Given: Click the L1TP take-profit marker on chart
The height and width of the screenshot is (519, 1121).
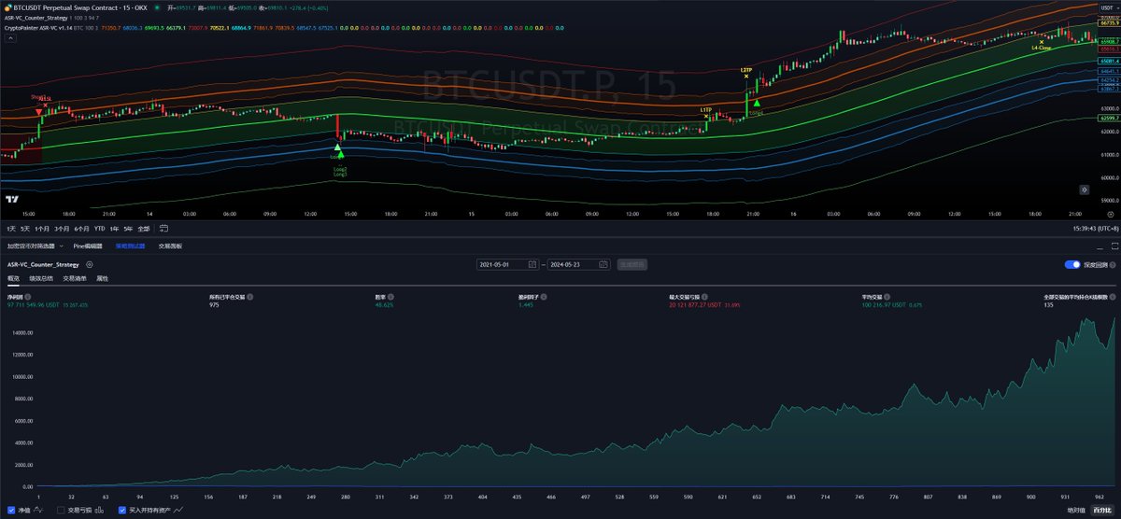Looking at the screenshot, I should point(706,113).
